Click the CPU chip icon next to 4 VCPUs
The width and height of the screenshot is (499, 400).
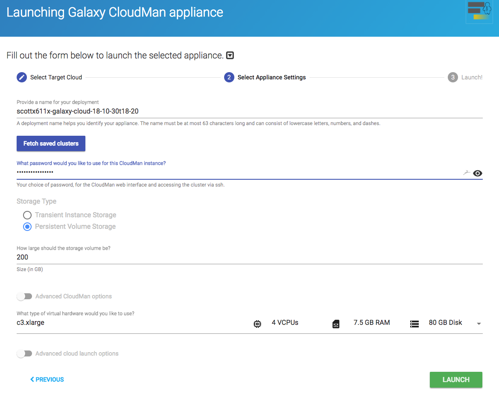257,324
